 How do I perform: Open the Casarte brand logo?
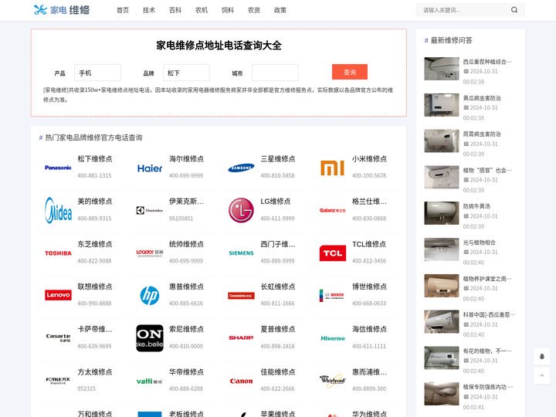[x=58, y=337]
